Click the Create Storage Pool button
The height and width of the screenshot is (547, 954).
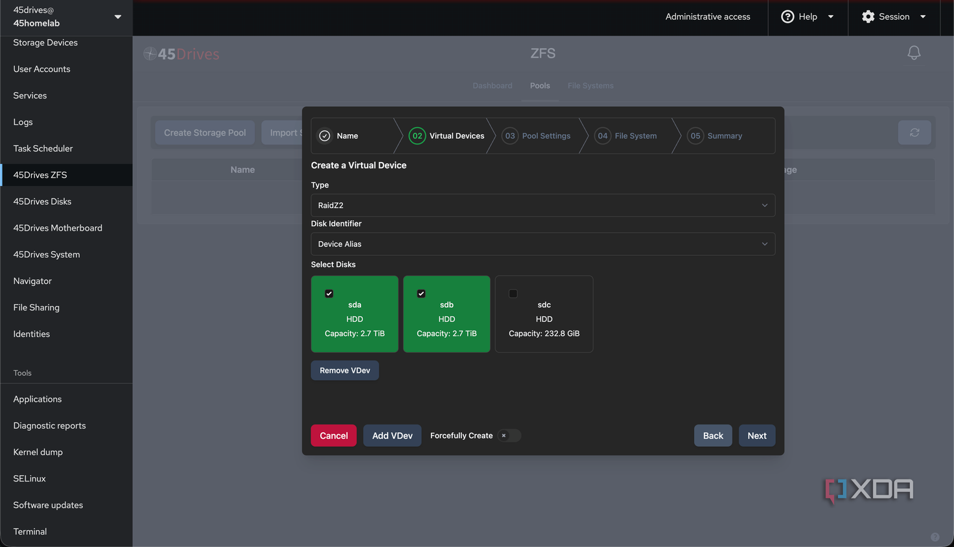(205, 133)
